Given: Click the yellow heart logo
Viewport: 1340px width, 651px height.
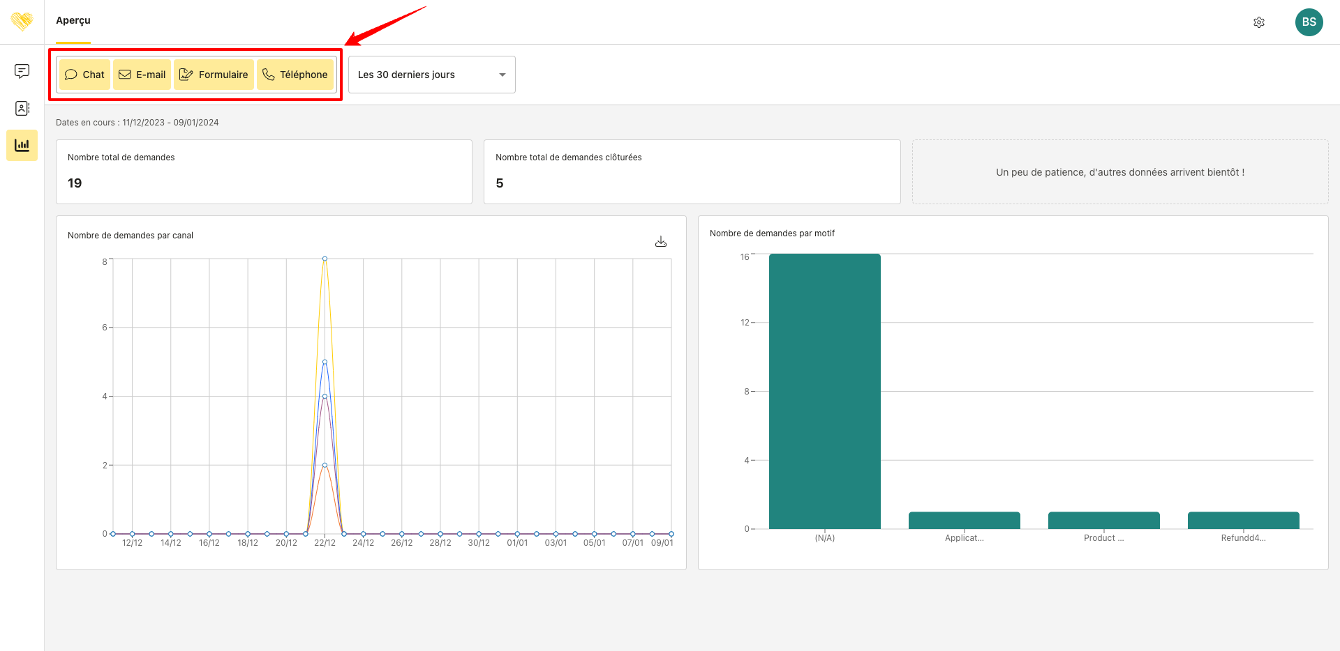Looking at the screenshot, I should point(22,22).
